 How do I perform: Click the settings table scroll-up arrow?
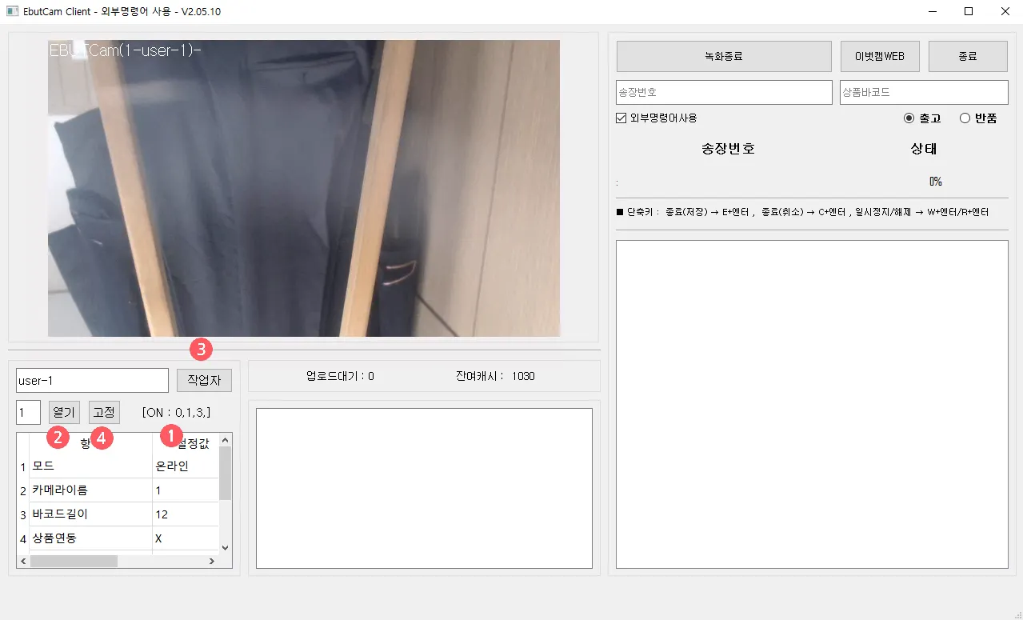[x=226, y=439]
